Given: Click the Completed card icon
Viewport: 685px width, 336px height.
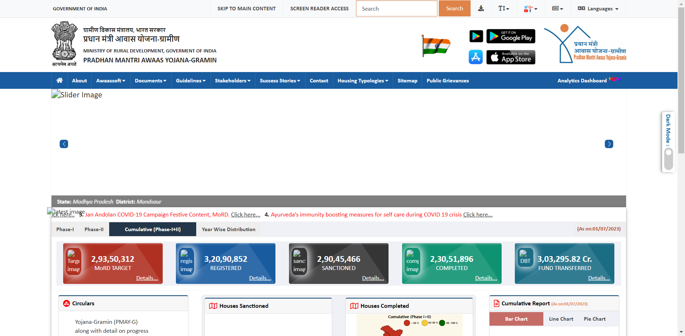Looking at the screenshot, I should tap(412, 262).
